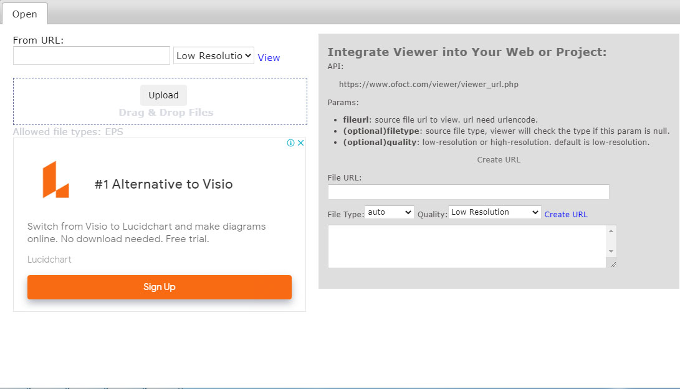680x389 pixels.
Task: Click the File URL input field
Action: (x=468, y=192)
